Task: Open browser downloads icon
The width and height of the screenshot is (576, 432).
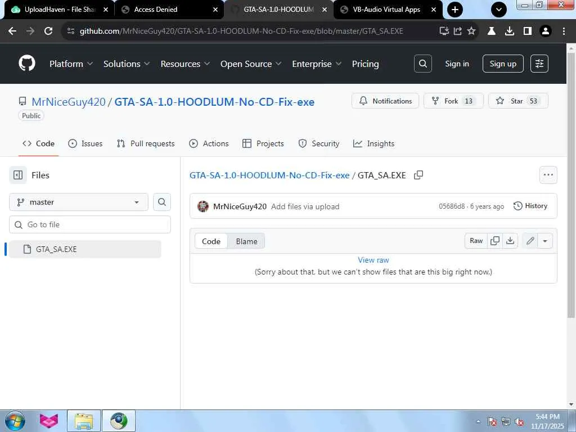Action: (x=510, y=31)
